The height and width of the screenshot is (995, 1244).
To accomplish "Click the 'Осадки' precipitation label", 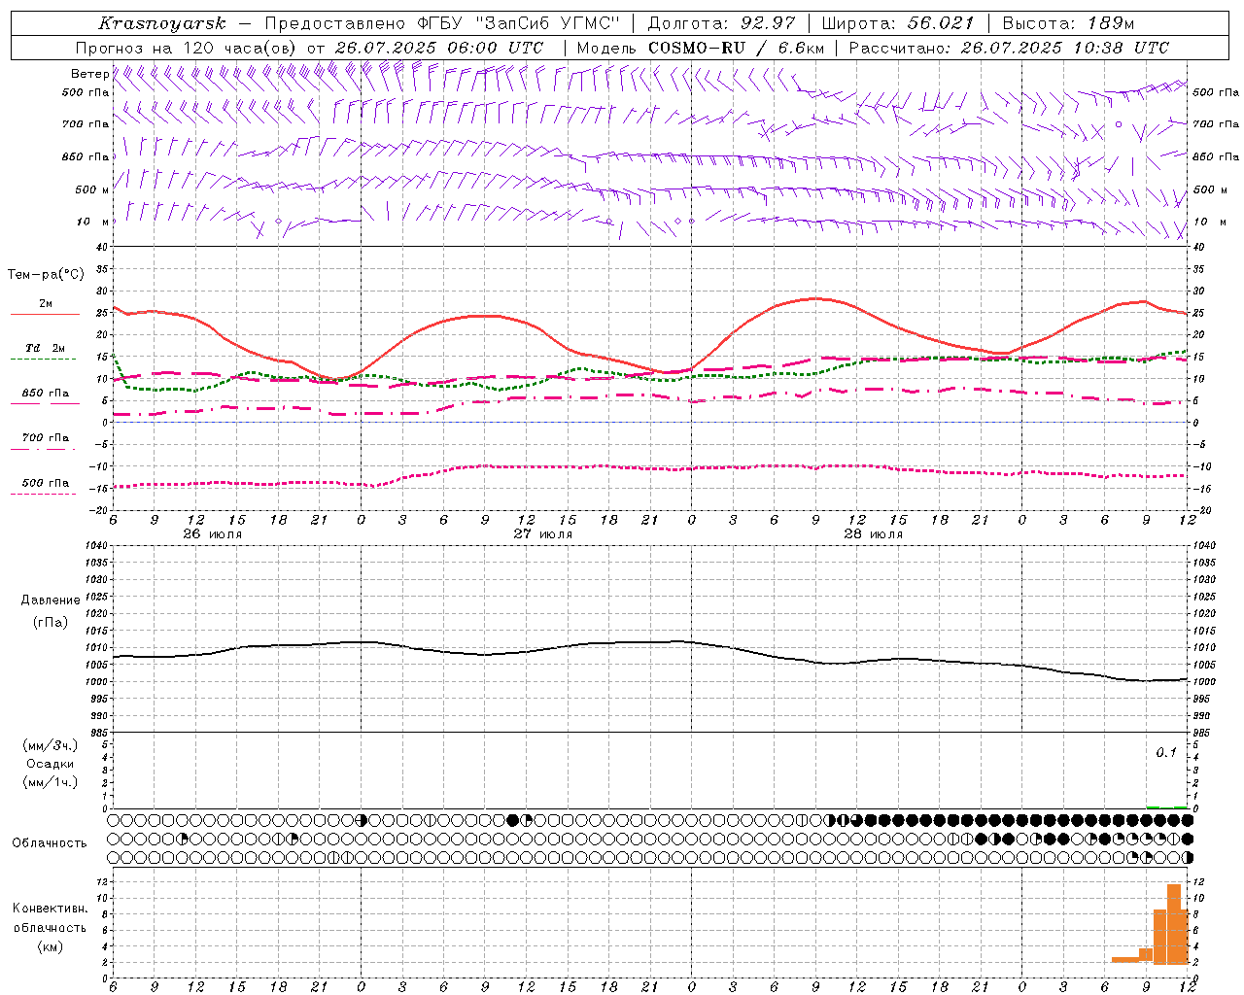I will point(51,764).
